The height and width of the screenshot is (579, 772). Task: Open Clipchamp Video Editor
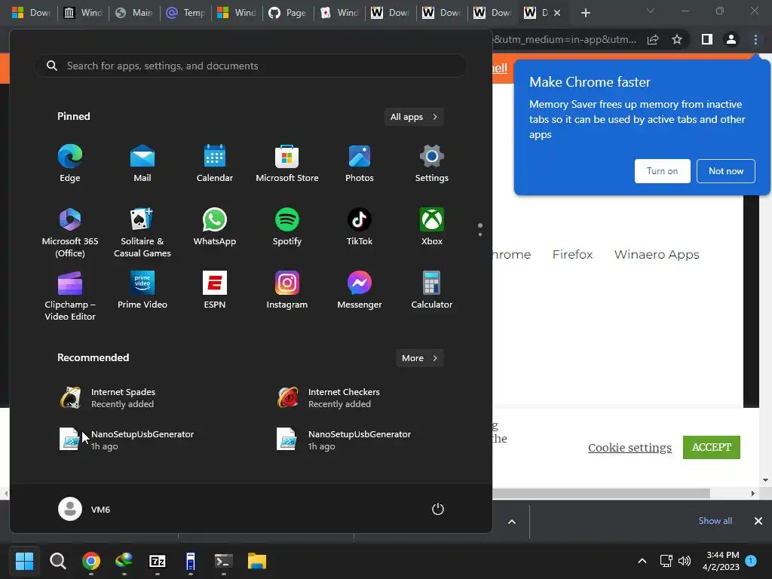70,296
